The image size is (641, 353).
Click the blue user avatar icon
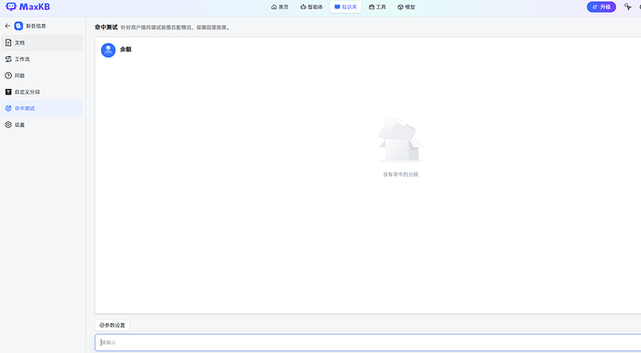coord(109,50)
